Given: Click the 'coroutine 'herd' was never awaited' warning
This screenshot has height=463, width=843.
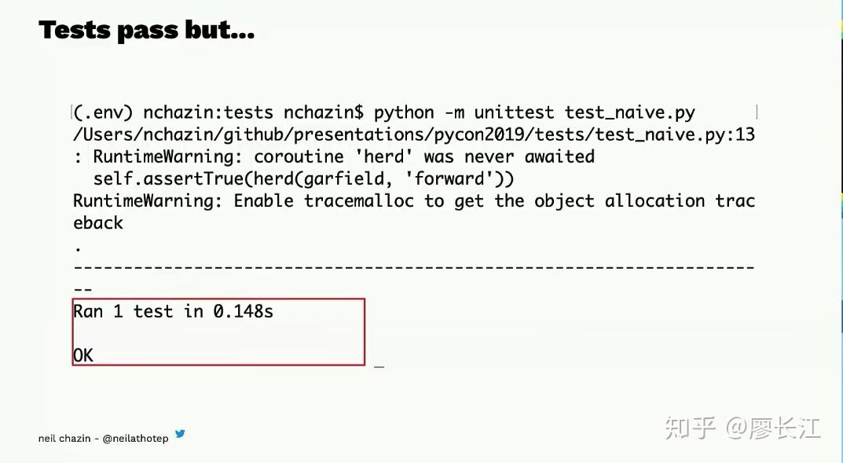Looking at the screenshot, I should coord(424,156).
